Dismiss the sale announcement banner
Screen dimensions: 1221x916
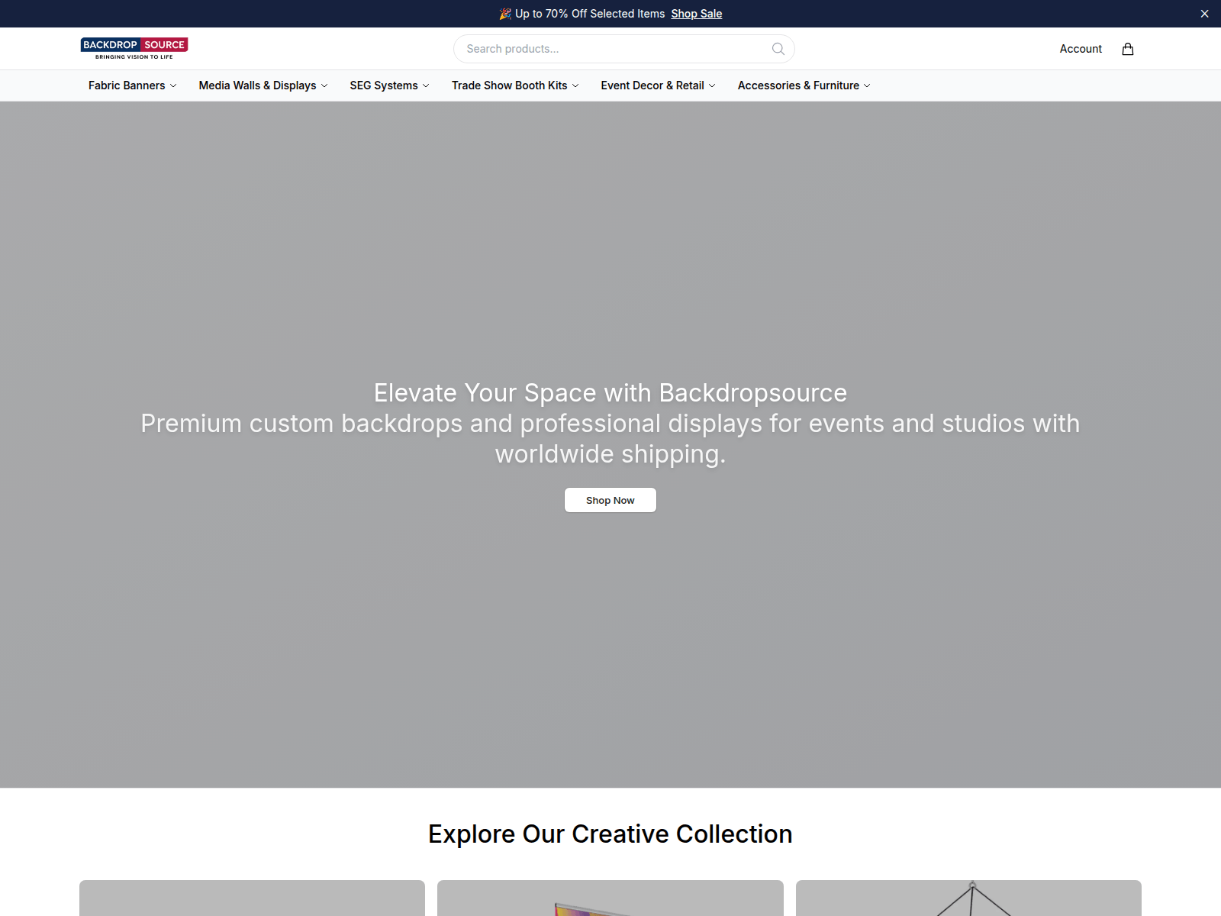coord(1204,14)
